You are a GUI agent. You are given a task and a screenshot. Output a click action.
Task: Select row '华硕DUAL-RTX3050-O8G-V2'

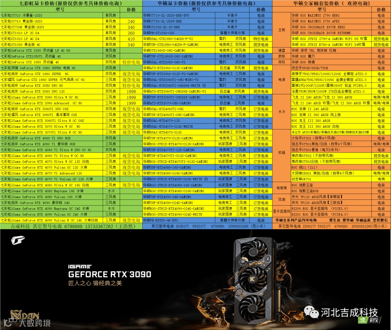(x=207, y=62)
